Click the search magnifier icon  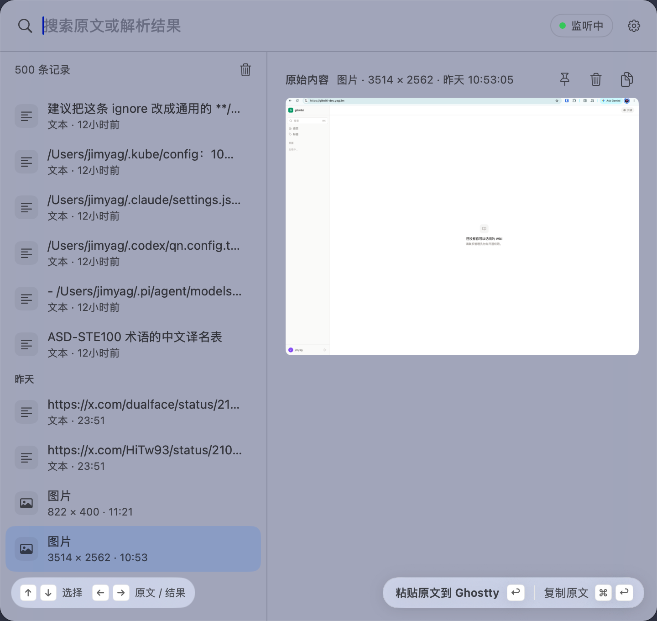coord(25,26)
